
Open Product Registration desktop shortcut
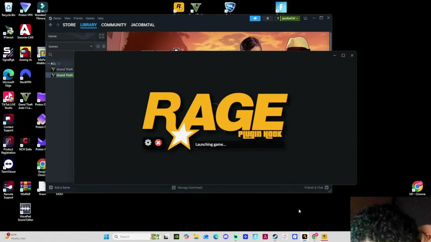click(8, 146)
